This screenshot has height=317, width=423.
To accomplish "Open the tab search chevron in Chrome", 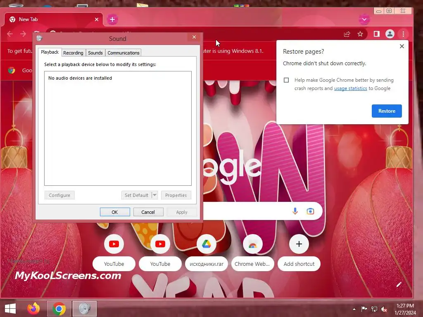I will coord(364,19).
